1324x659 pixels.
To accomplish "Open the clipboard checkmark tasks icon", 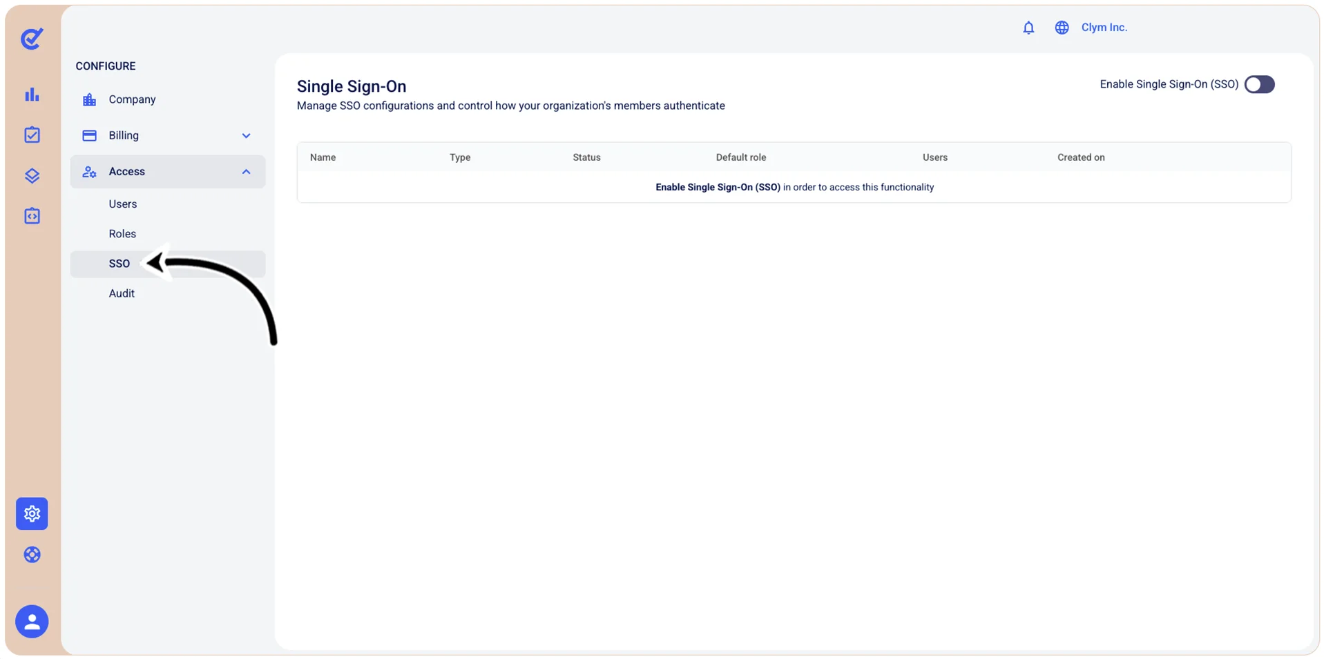I will point(32,135).
